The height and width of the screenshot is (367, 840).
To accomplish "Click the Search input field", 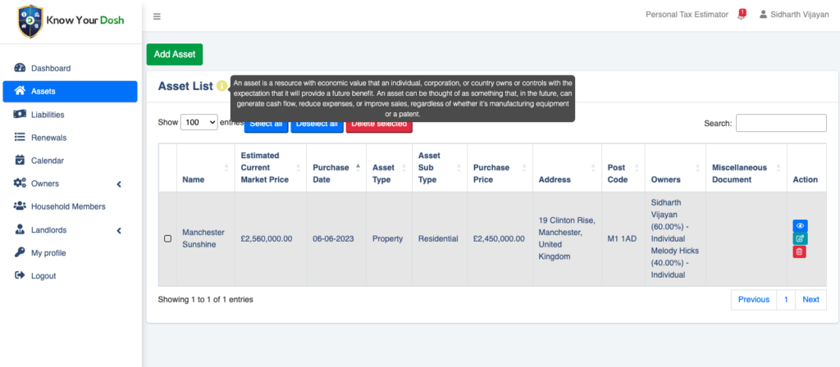I will pos(780,123).
